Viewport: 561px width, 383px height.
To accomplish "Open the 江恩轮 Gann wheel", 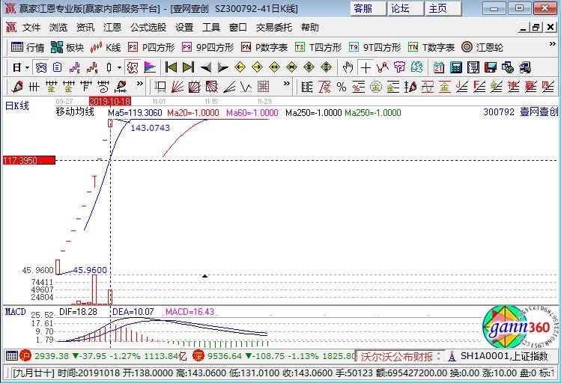I will pos(482,47).
